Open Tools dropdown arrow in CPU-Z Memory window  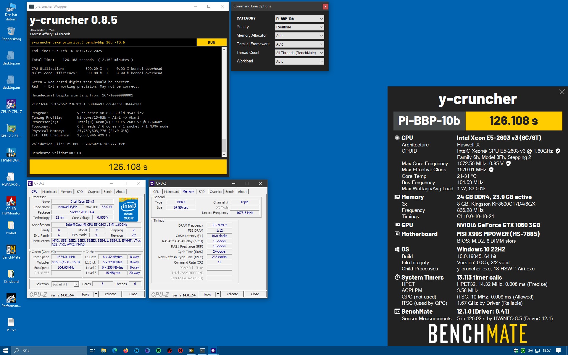[x=218, y=294]
